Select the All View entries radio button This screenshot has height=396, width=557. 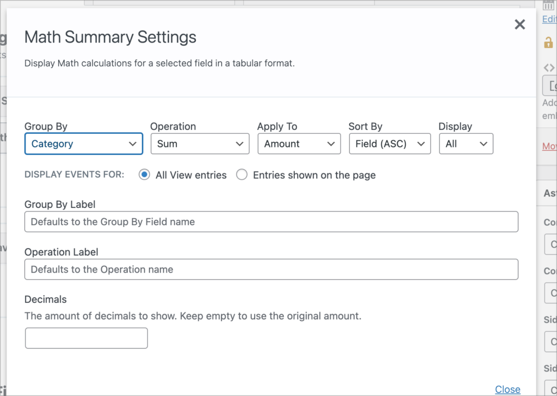[144, 175]
